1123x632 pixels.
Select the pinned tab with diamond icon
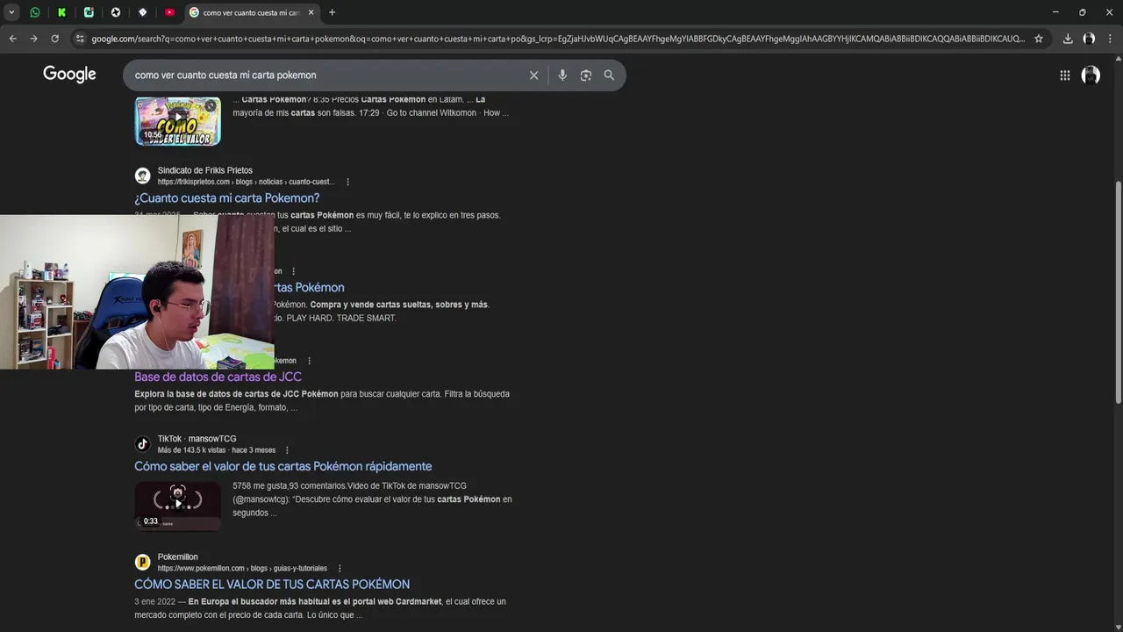[x=142, y=12]
